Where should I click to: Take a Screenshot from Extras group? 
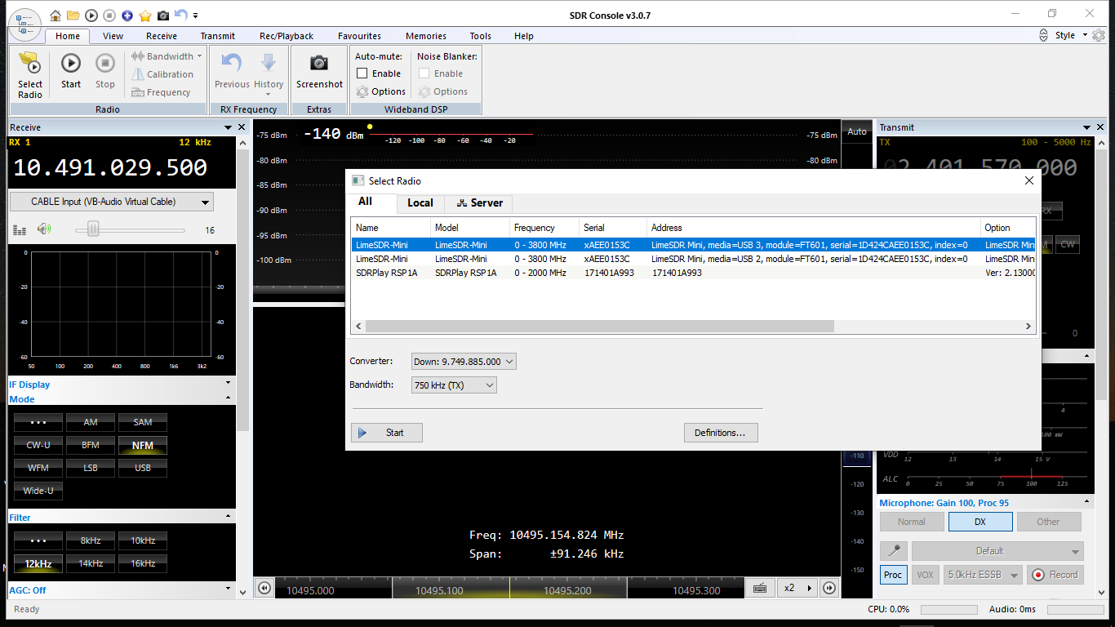[x=319, y=71]
